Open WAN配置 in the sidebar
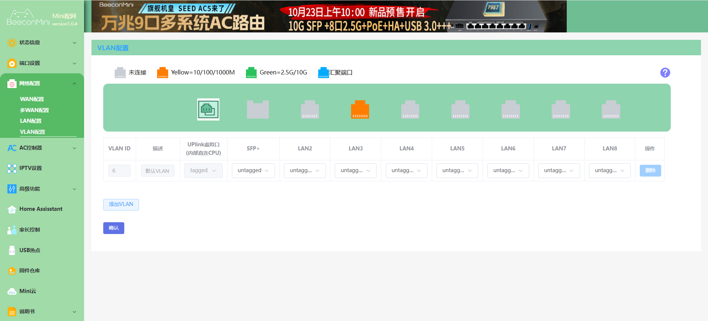Image resolution: width=708 pixels, height=321 pixels. click(x=32, y=99)
